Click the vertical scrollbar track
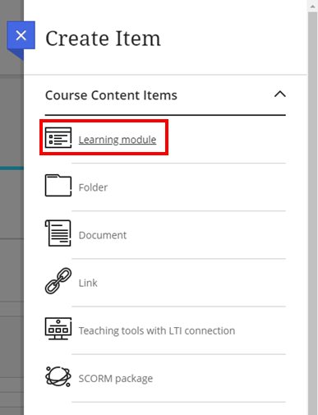Screen dimensions: 318x415 click(312, 214)
